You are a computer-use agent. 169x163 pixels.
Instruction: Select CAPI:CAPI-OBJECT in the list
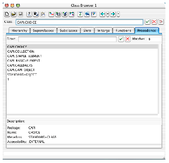point(82,70)
